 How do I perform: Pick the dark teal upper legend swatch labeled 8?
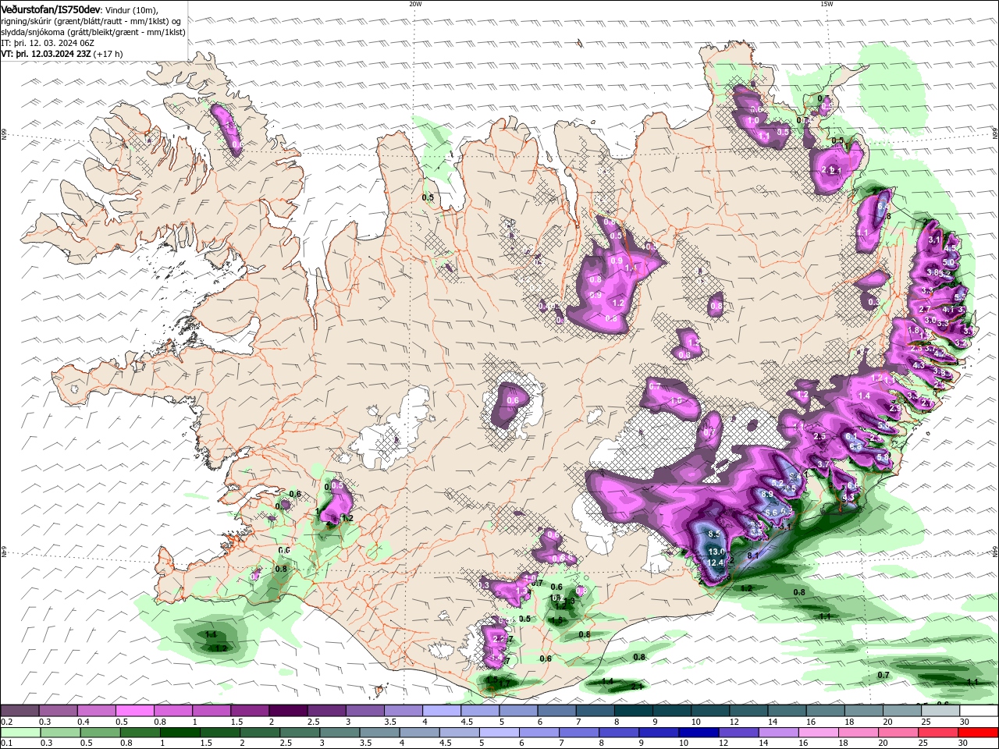(634, 710)
